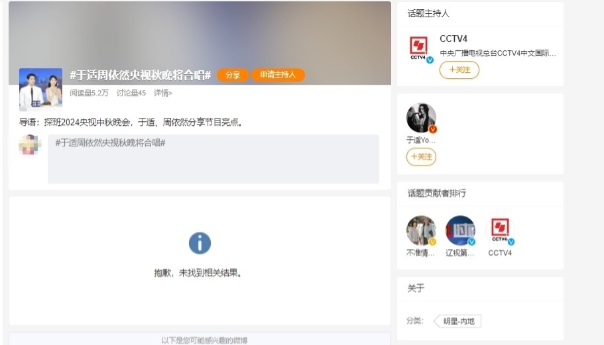Open CCTV4 name in the contributor ranking

(500, 253)
